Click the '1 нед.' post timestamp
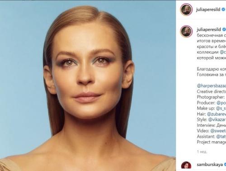This screenshot has width=226, height=171. (x=202, y=152)
